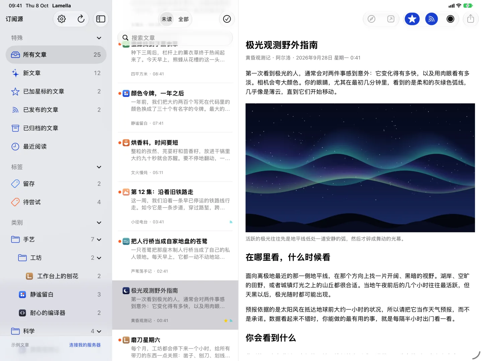The height and width of the screenshot is (361, 482).
Task: Open external link arrow icon
Action: click(391, 19)
